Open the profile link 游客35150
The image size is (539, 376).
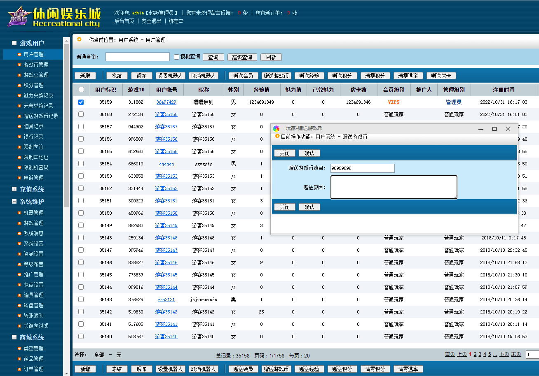[166, 213]
